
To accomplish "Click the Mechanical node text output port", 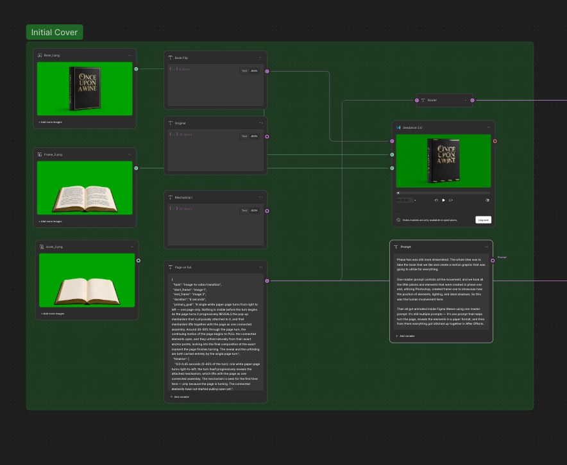I will point(267,211).
